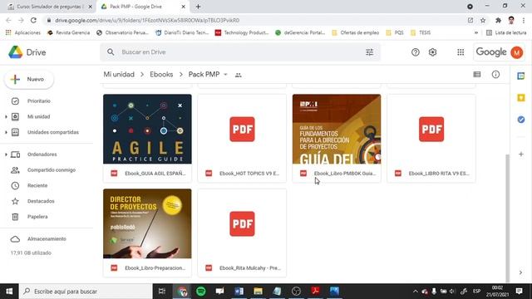Open Almacenamiento in sidebar
This screenshot has width=532, height=299.
click(47, 239)
